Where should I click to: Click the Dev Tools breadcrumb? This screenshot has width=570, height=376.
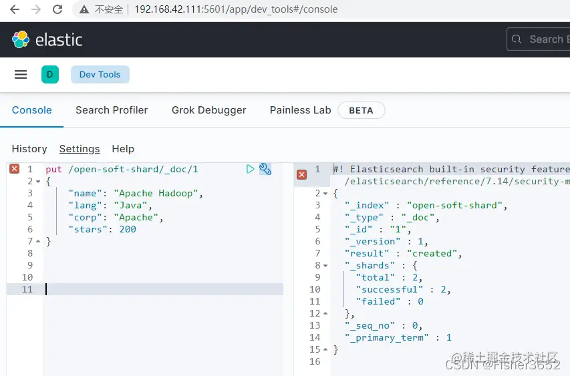(100, 75)
